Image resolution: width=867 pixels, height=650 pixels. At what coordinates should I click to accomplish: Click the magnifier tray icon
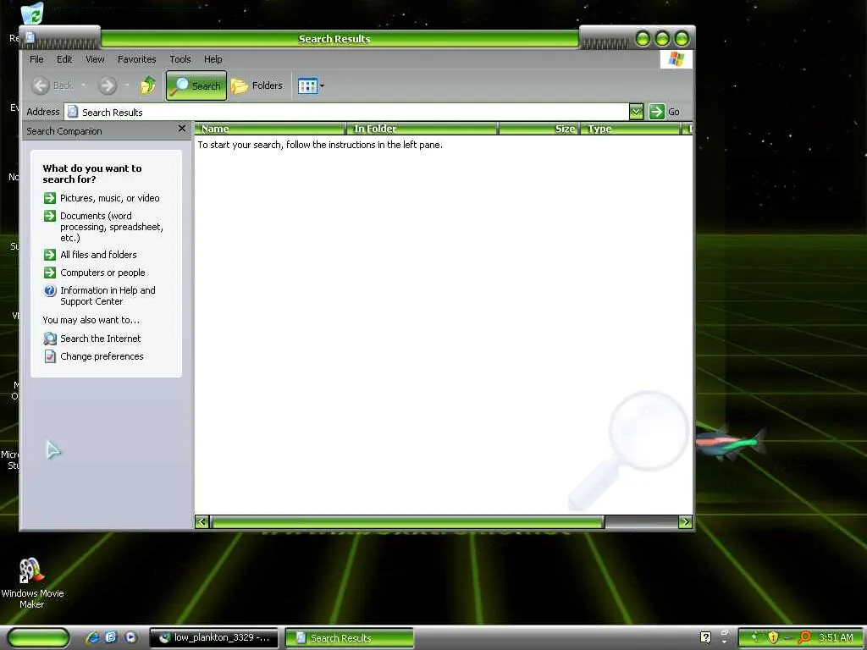coord(804,638)
